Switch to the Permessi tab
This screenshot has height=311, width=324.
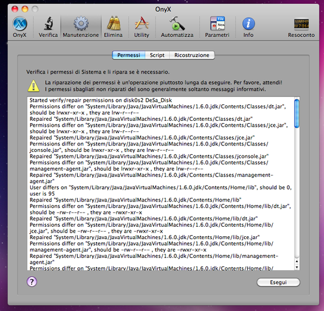click(129, 55)
